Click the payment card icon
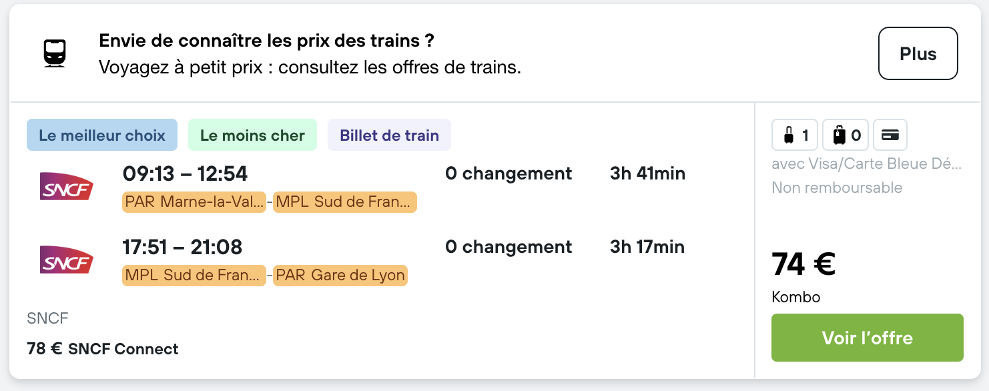 (890, 135)
